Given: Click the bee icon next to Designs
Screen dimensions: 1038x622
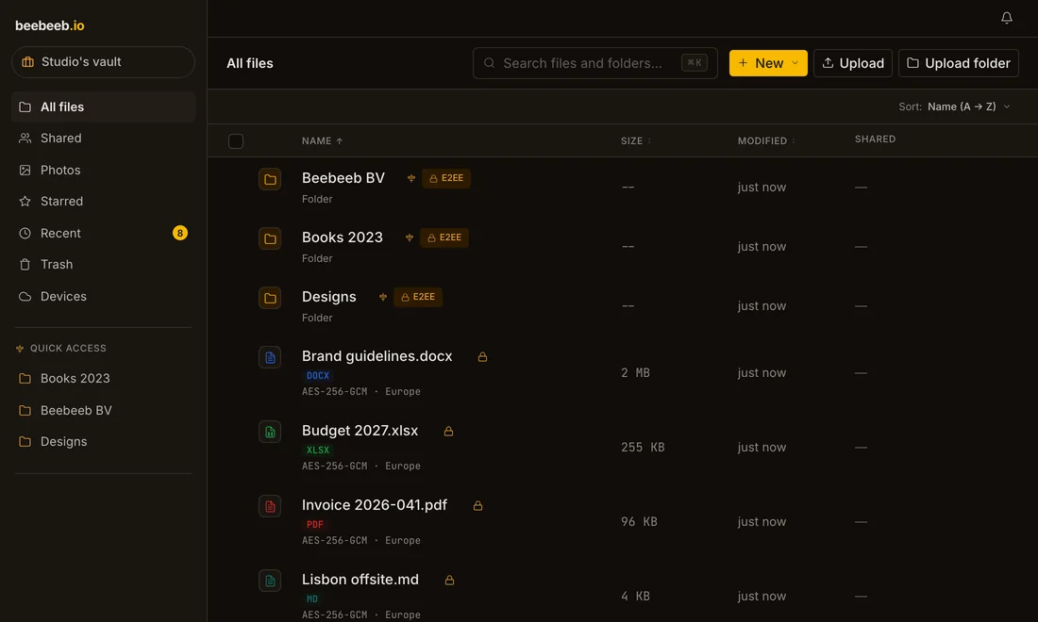Looking at the screenshot, I should tap(382, 298).
